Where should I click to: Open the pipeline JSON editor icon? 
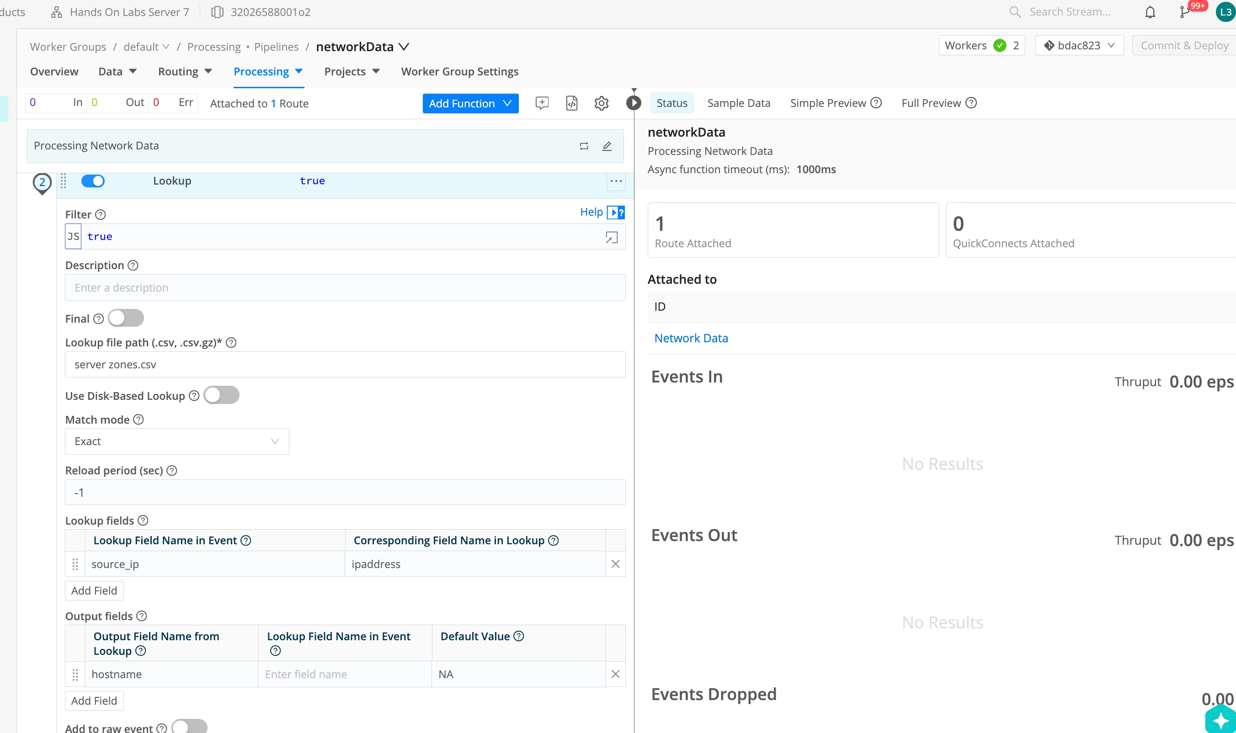pyautogui.click(x=571, y=103)
